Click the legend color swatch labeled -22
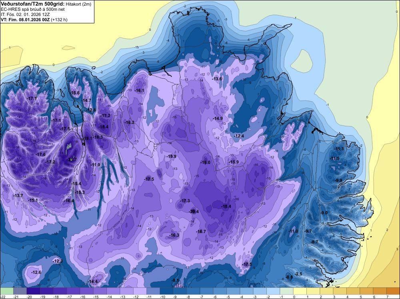The width and height of the screenshot is (400, 299). pos(7,291)
